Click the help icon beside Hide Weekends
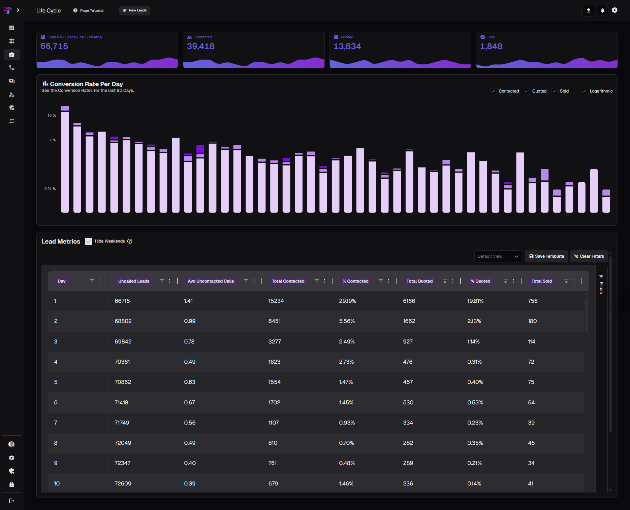This screenshot has width=630, height=510. (x=130, y=241)
